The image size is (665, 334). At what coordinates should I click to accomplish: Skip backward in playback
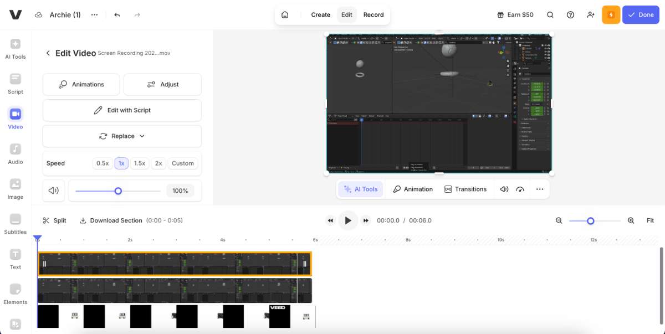coord(331,220)
